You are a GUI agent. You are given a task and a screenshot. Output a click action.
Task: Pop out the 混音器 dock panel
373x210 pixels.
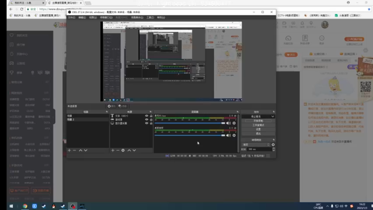pyautogui.click(x=237, y=112)
